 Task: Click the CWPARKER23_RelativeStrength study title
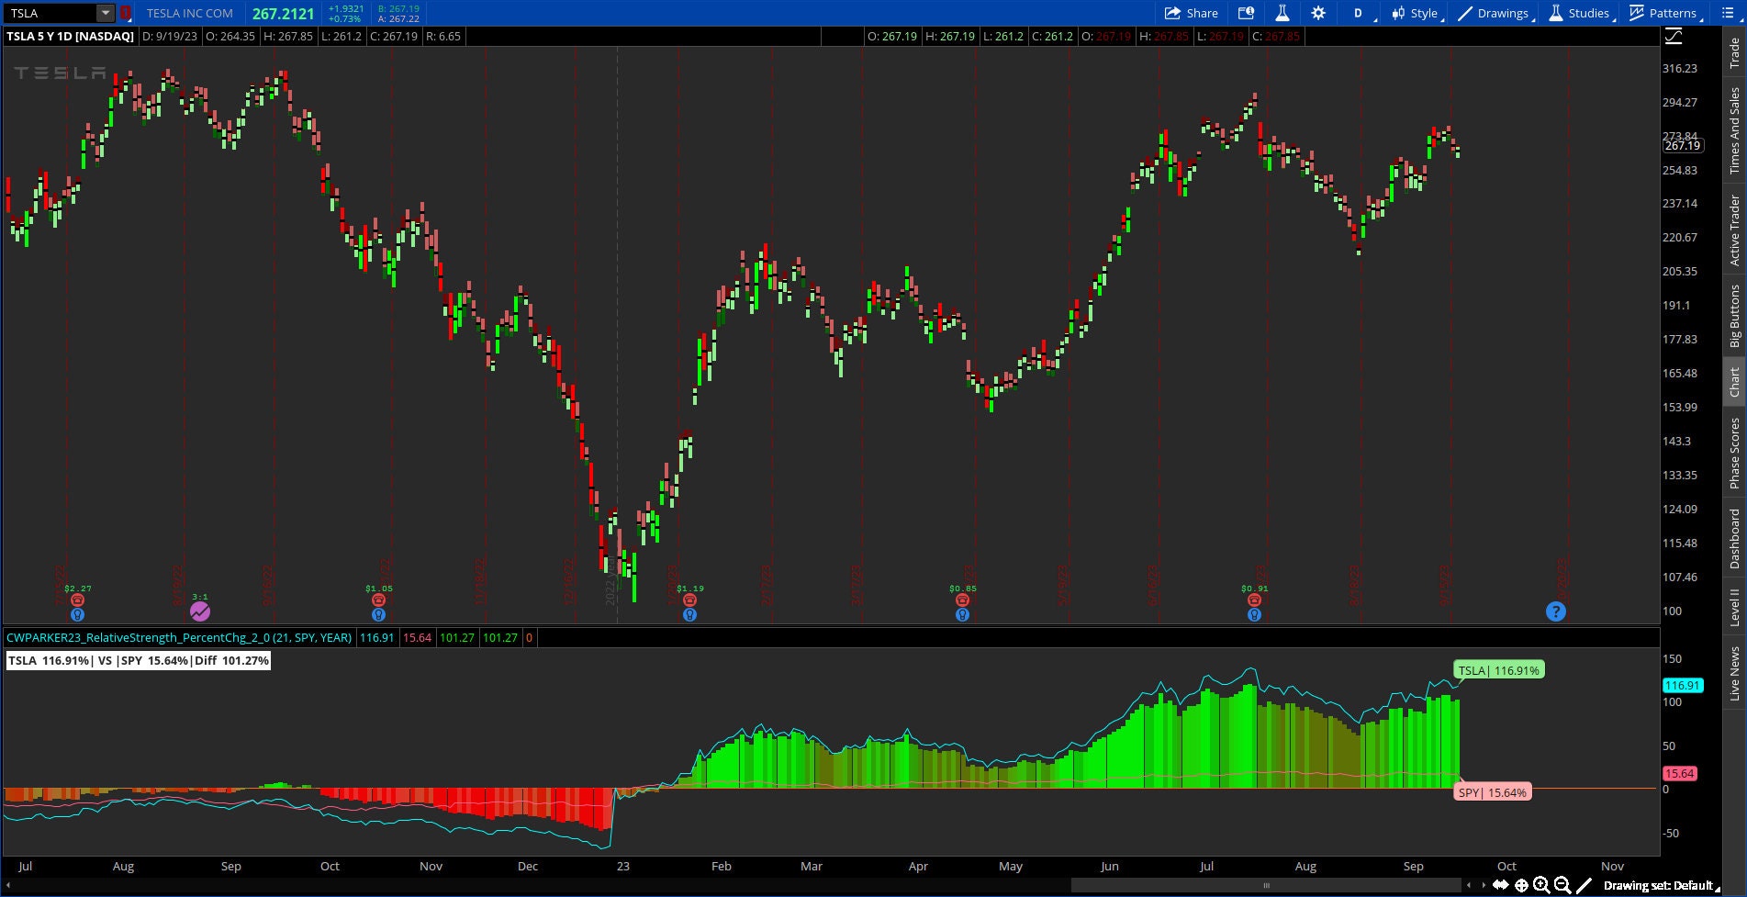179,637
